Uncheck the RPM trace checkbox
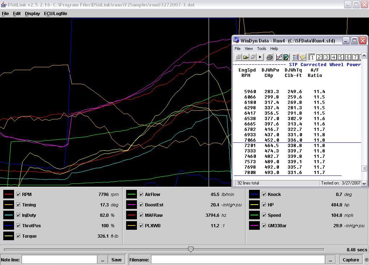 coord(19,195)
